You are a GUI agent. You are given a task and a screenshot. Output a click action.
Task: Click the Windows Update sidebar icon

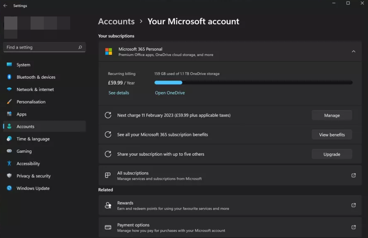[9, 188]
